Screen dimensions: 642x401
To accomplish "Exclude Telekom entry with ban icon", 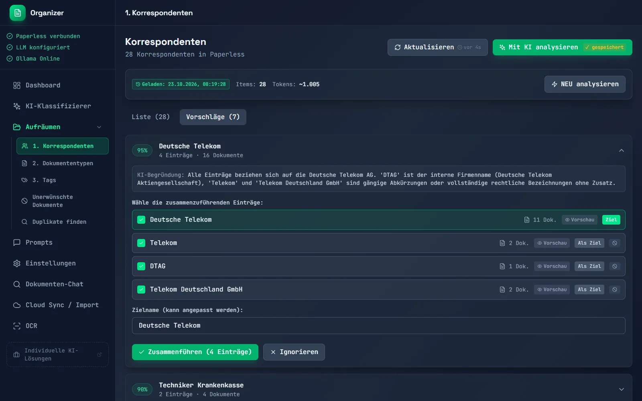I will [x=615, y=243].
